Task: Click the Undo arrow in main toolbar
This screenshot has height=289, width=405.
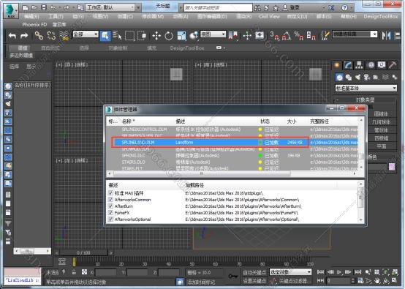Action: coord(12,35)
